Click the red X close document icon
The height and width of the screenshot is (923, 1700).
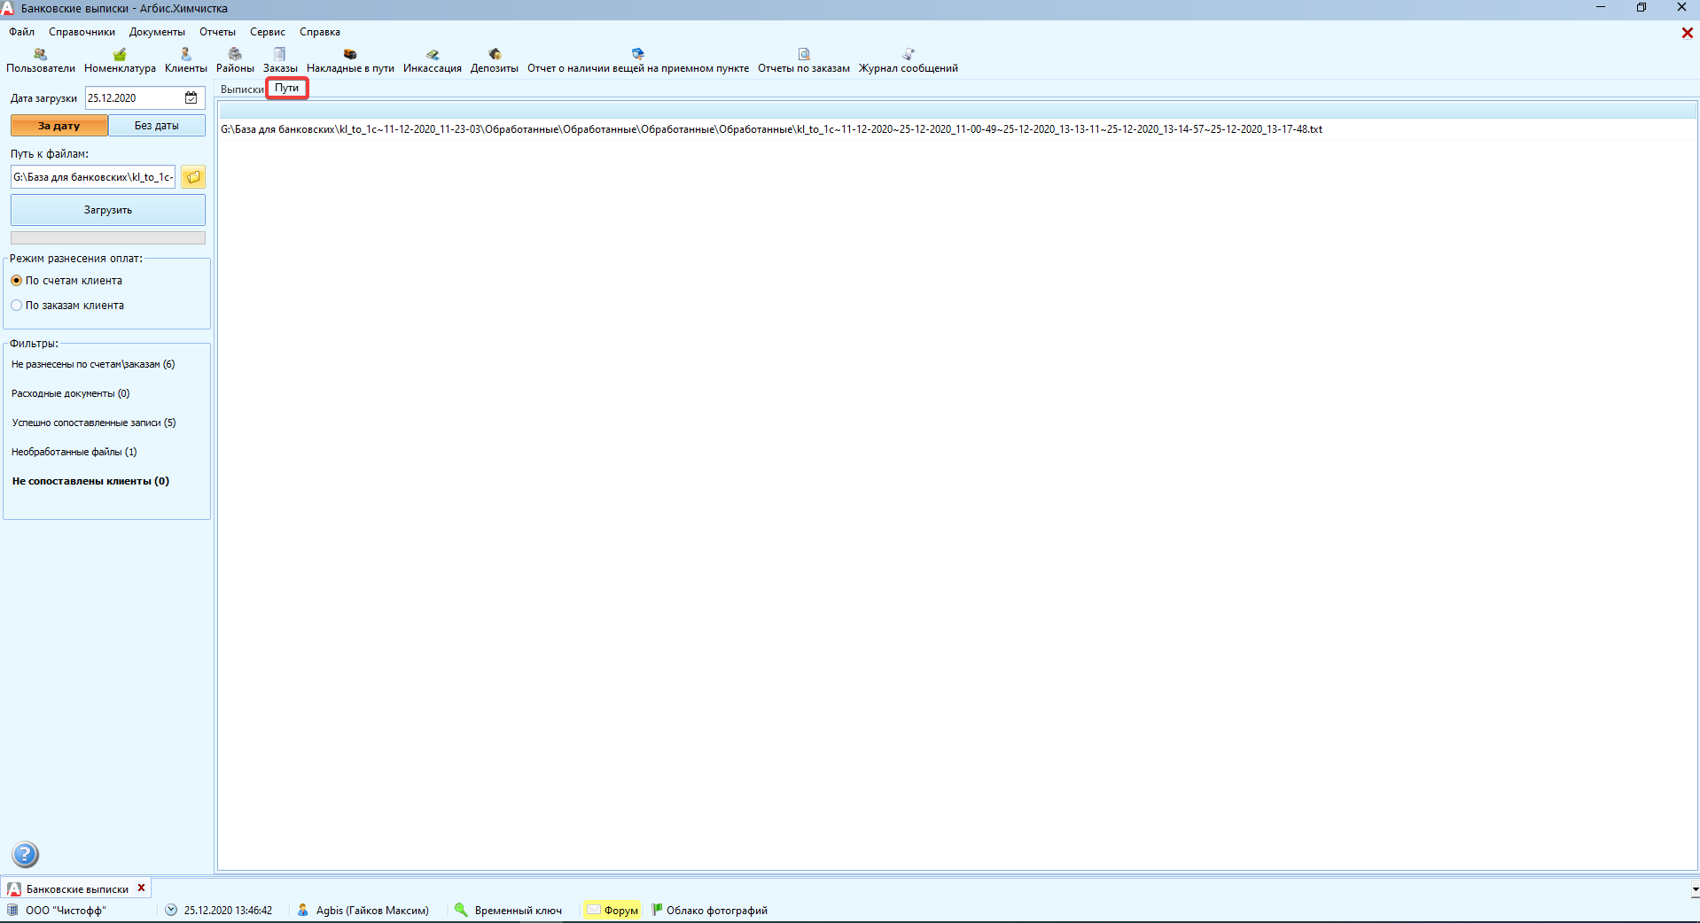pos(1687,33)
